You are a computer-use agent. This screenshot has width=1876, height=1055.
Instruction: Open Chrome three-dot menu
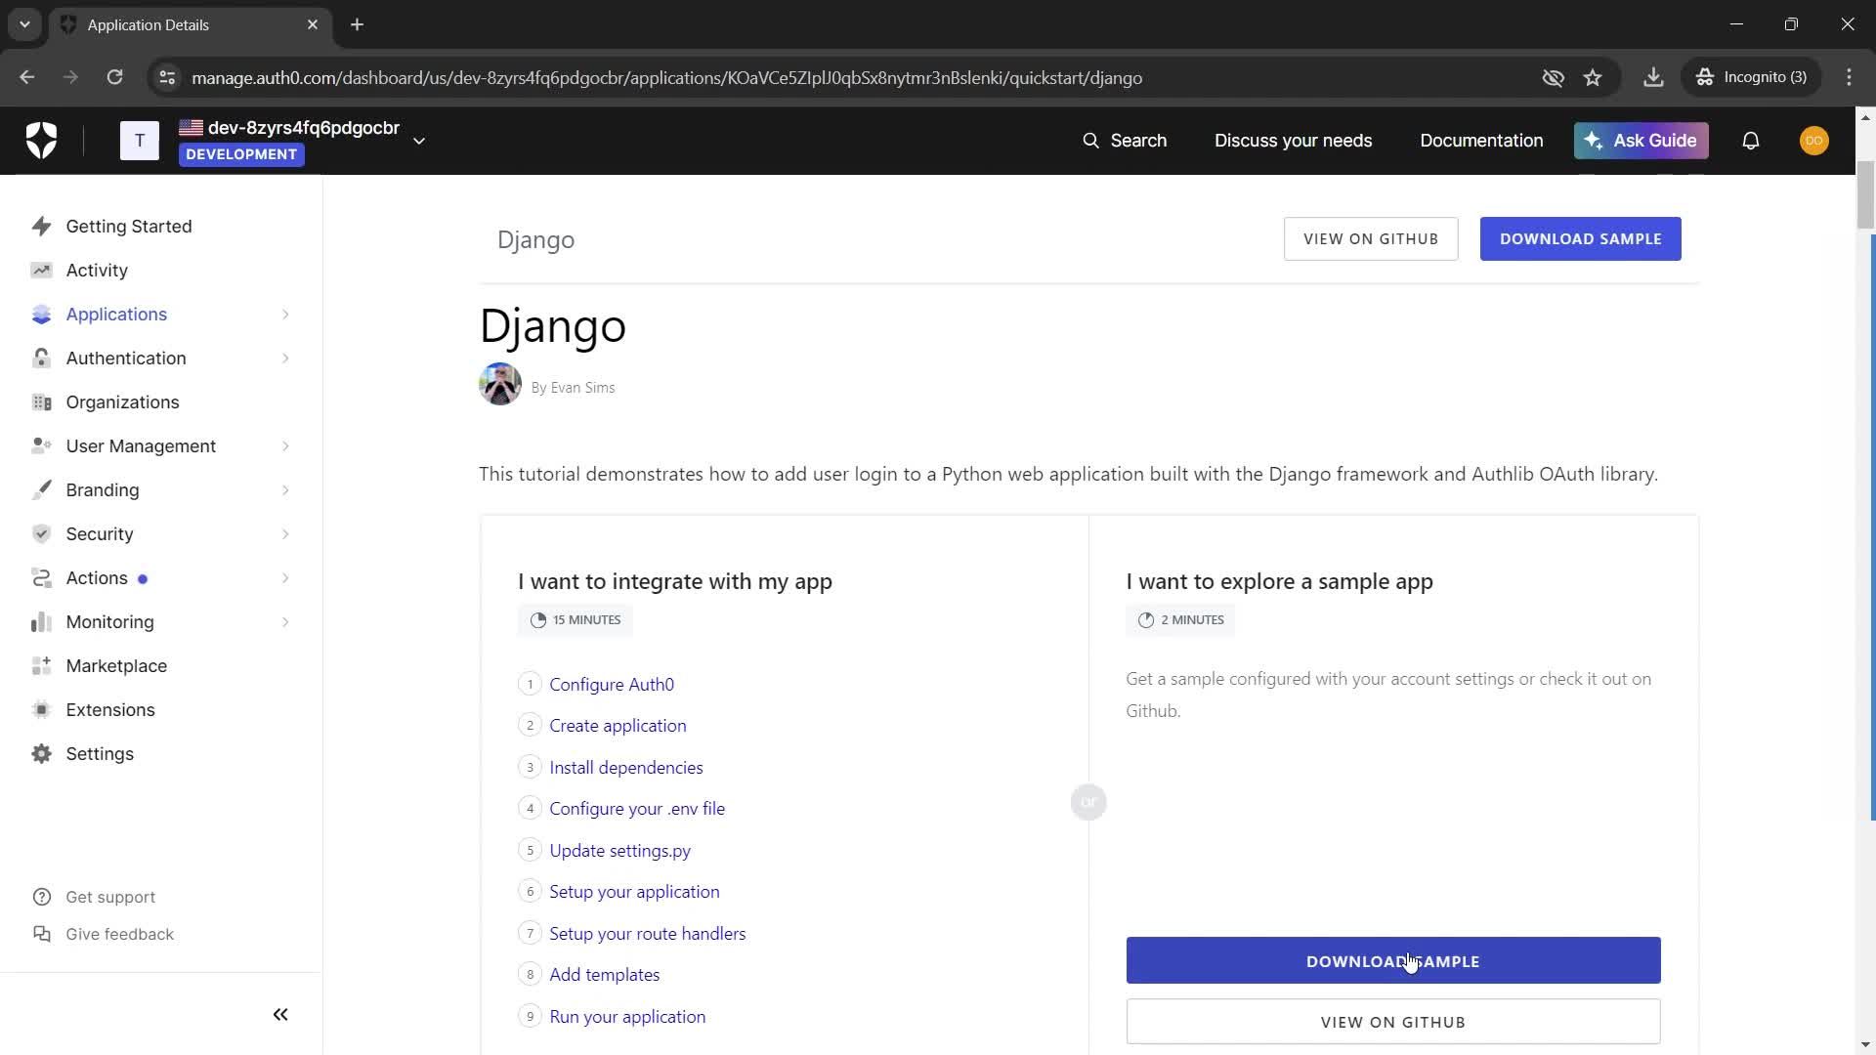click(x=1849, y=78)
